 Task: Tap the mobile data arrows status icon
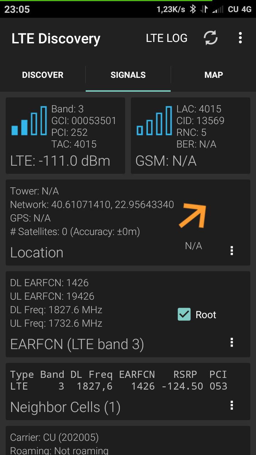click(204, 9)
